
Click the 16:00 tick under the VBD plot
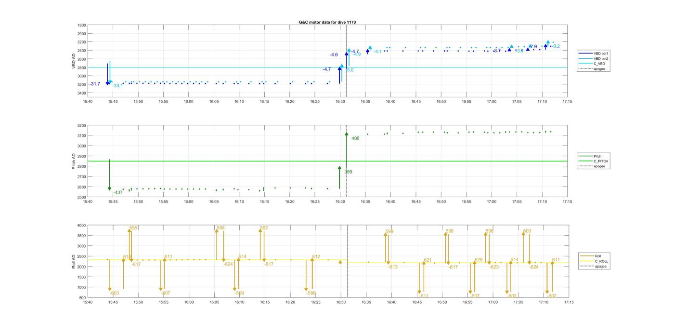[x=189, y=102]
